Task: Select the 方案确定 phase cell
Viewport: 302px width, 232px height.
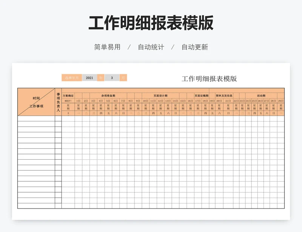Action: tap(68, 96)
